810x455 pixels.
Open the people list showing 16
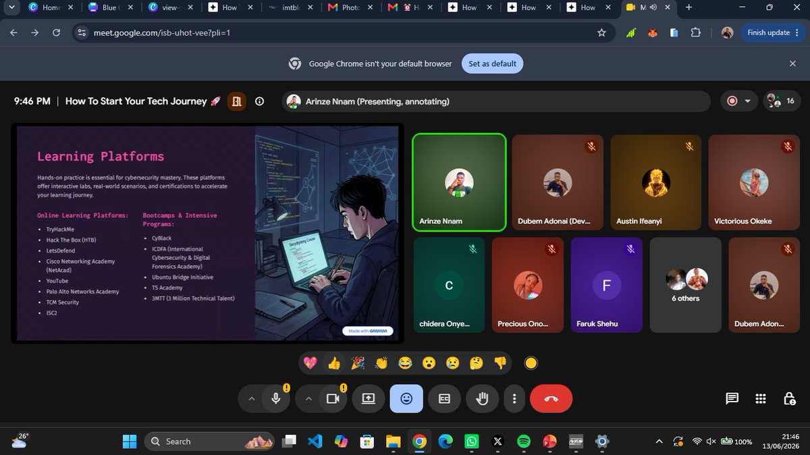[782, 101]
